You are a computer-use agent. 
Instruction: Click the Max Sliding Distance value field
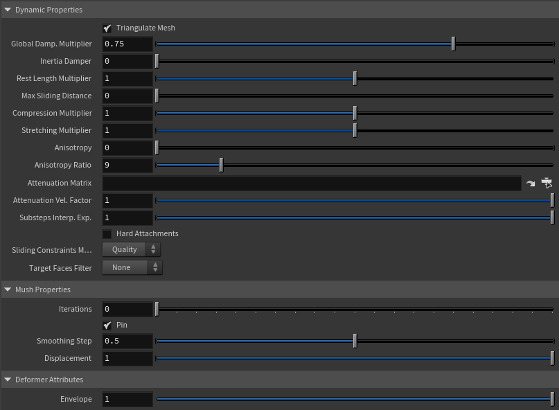(127, 96)
